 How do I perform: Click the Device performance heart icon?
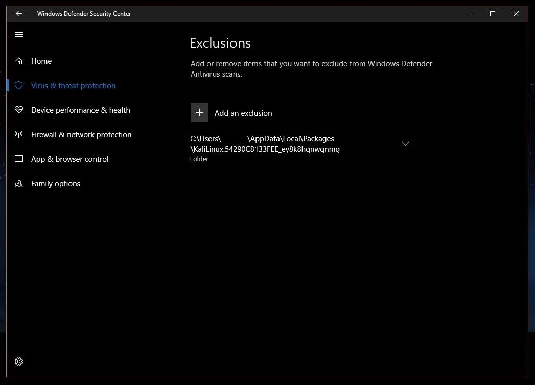click(19, 110)
